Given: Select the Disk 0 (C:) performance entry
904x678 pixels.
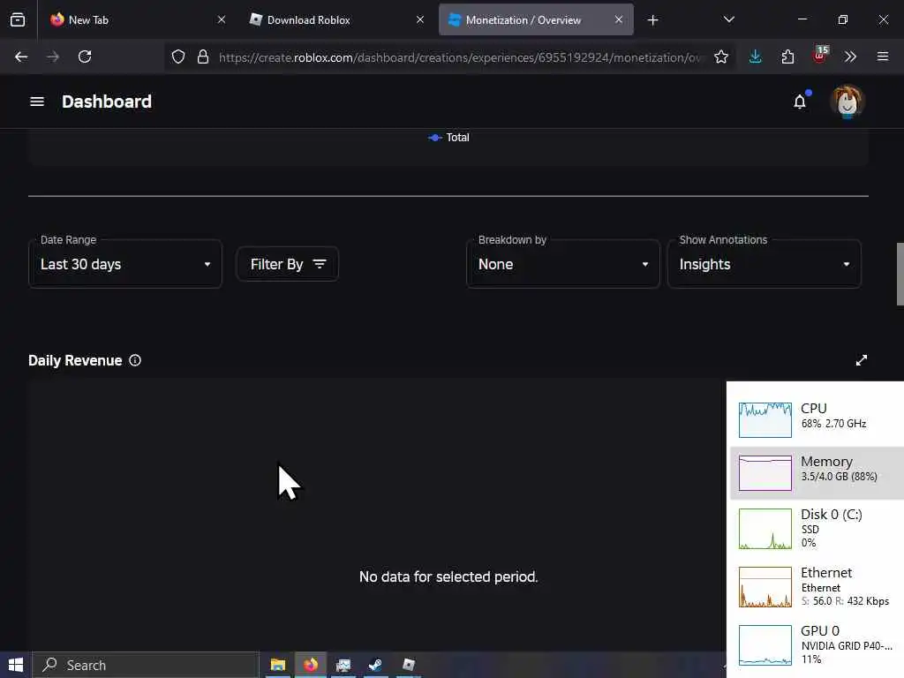Looking at the screenshot, I should point(817,528).
